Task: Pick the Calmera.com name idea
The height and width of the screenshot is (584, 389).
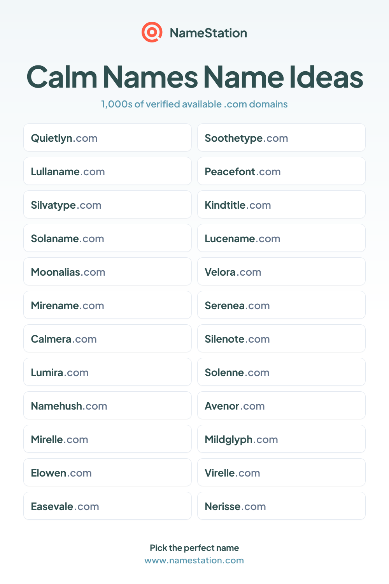Action: (107, 338)
